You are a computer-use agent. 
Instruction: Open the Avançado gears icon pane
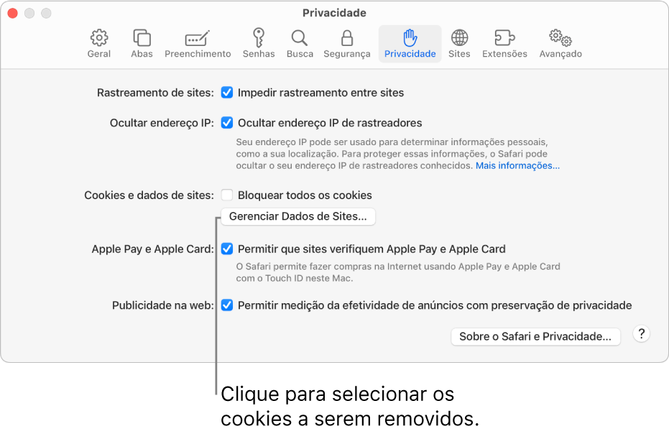click(560, 44)
